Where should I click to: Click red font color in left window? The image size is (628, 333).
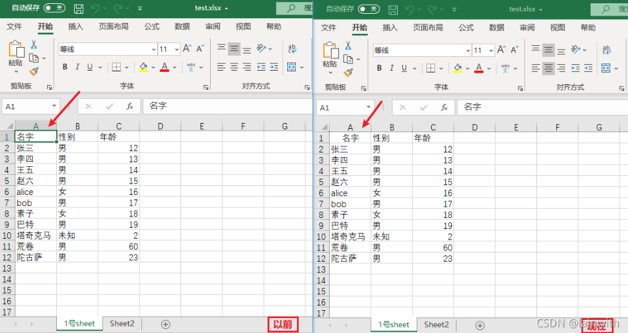pyautogui.click(x=164, y=67)
